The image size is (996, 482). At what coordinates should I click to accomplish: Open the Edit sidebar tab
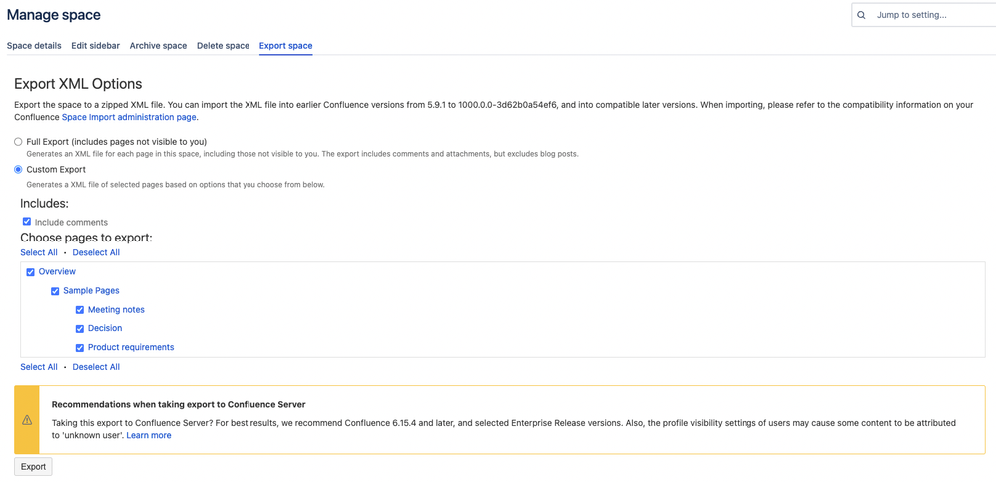(x=95, y=46)
